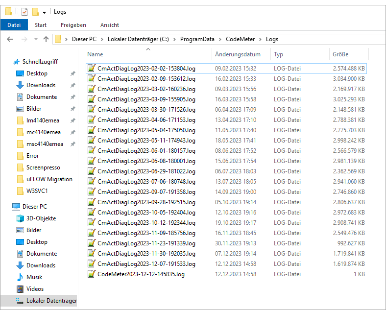Click the Back navigation arrow
This screenshot has height=310, width=386.
click(10, 39)
